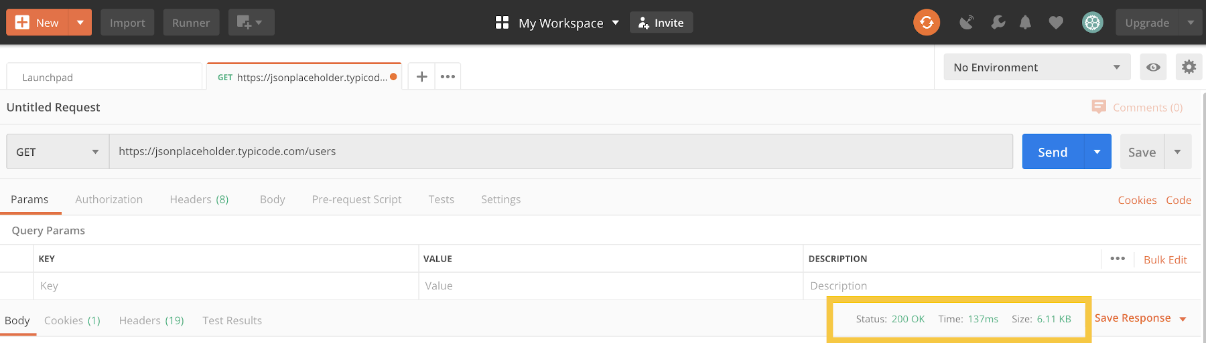Open the capture requests satellite icon

pyautogui.click(x=966, y=23)
